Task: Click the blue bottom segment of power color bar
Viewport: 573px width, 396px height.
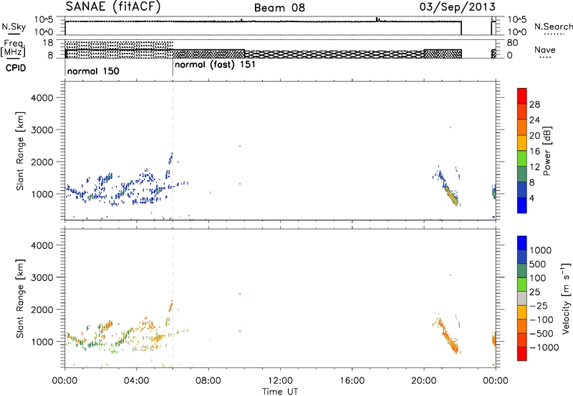Action: pyautogui.click(x=522, y=205)
